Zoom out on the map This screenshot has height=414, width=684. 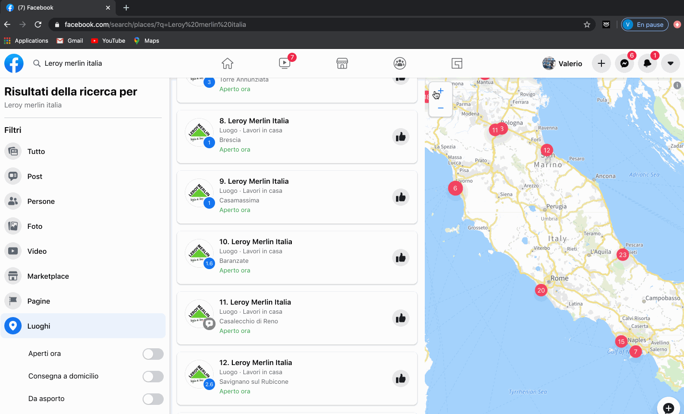(441, 108)
